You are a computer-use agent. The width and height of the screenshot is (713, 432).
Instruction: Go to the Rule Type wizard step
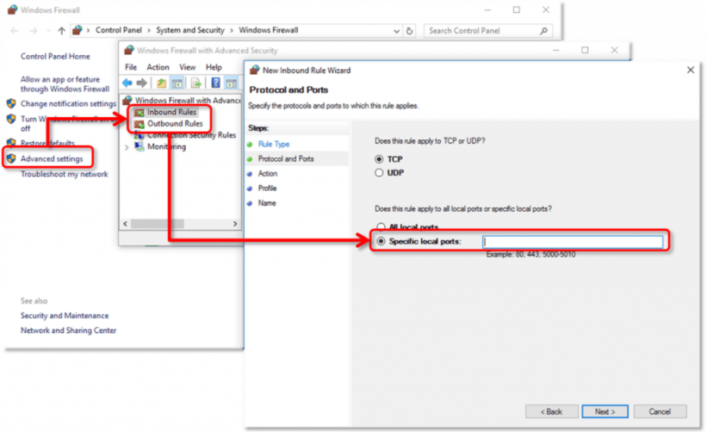(274, 144)
